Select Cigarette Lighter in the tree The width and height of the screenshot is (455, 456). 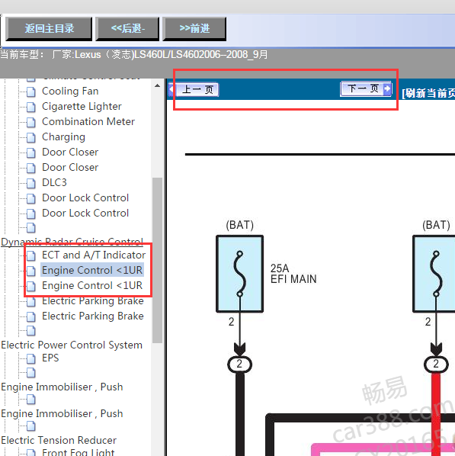(82, 107)
